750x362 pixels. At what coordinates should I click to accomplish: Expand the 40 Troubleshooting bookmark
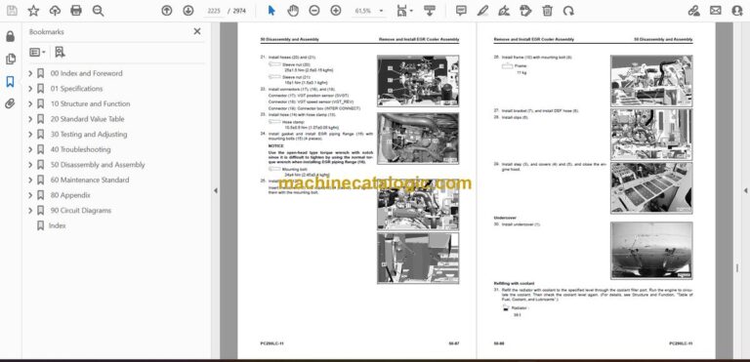tap(30, 149)
